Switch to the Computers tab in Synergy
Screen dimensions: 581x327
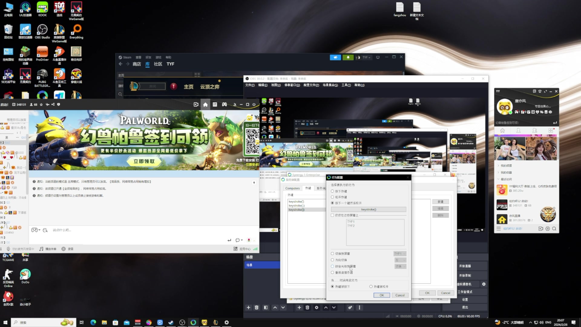click(292, 188)
